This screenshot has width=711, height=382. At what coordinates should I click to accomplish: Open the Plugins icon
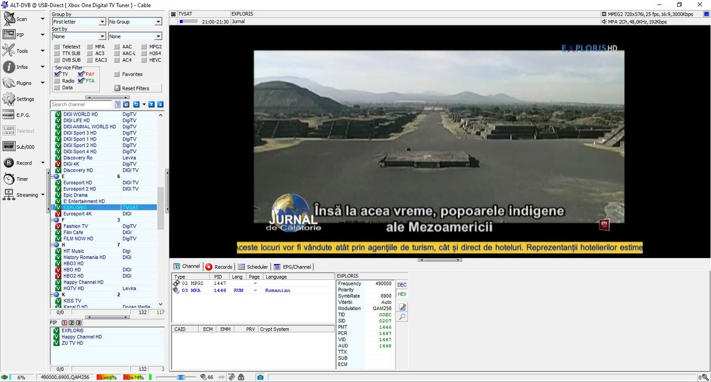point(8,83)
